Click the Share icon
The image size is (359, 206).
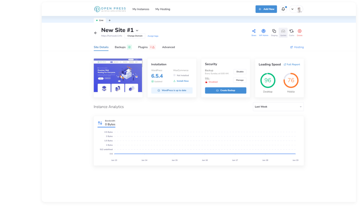[x=254, y=31]
